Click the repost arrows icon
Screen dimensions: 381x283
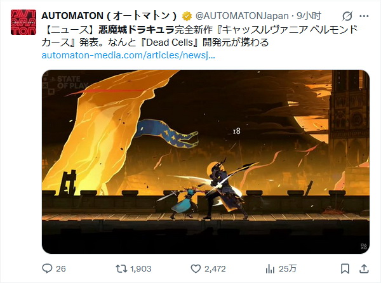pos(121,268)
